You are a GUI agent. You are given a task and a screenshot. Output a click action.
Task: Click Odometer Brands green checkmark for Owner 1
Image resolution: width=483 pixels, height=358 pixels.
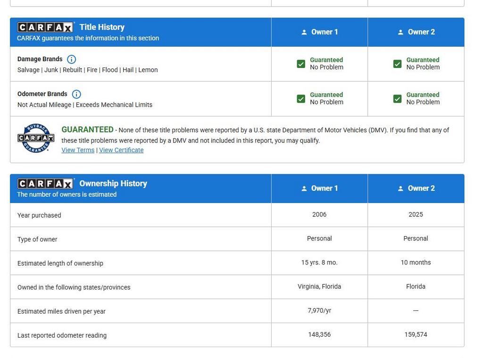click(301, 99)
